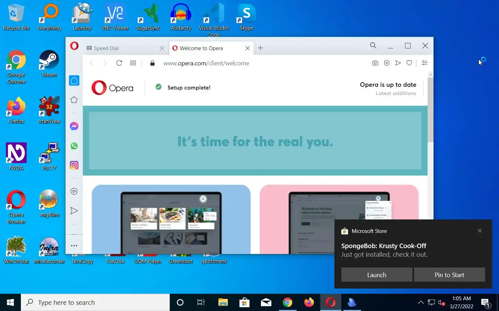Dismiss the Microsoft Store notification
This screenshot has width=499, height=311.
[x=480, y=231]
